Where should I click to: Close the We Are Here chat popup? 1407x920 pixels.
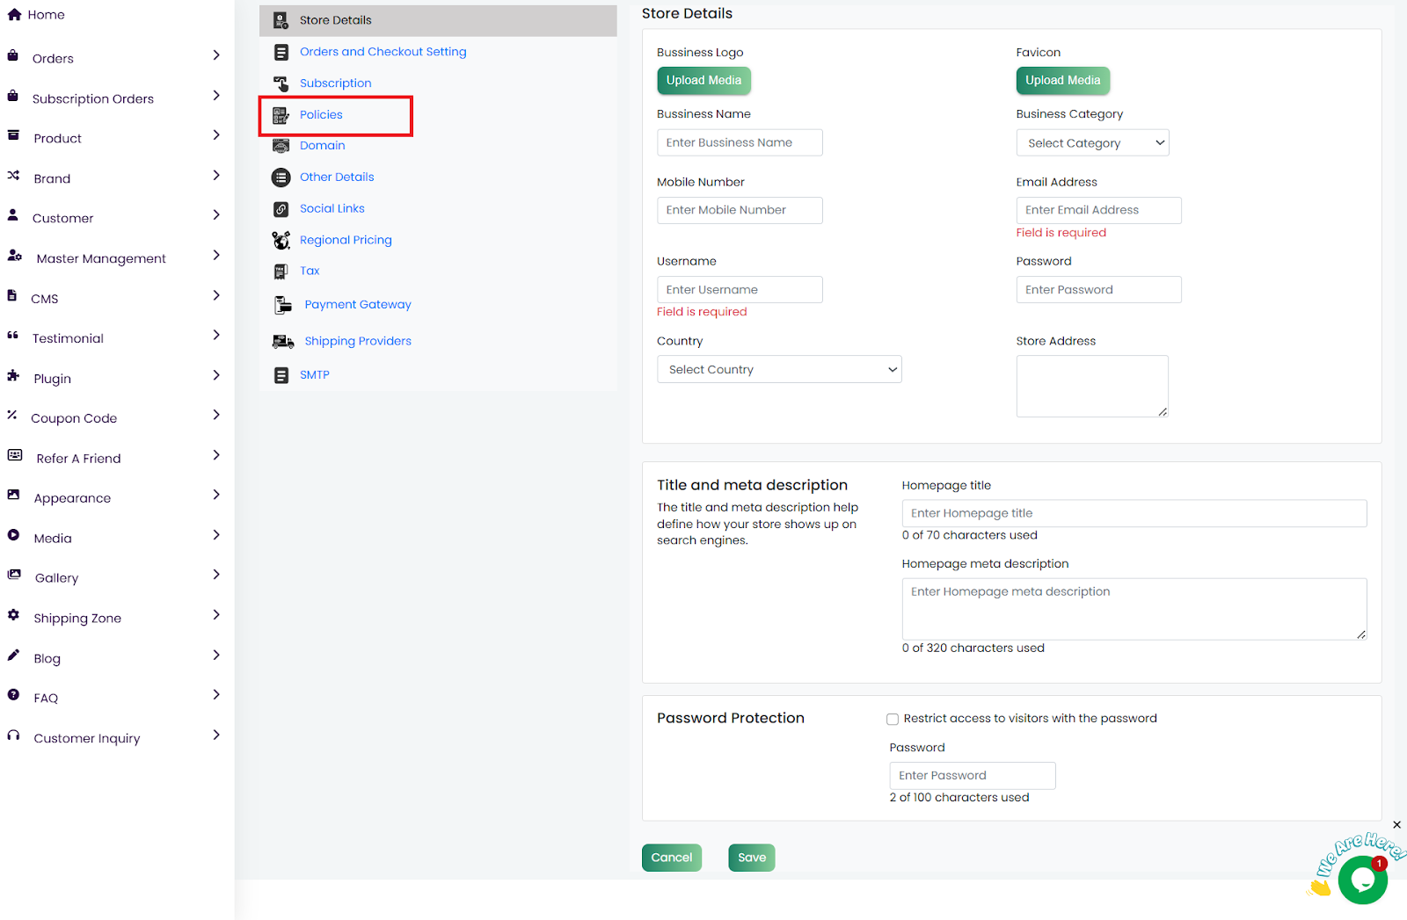1396,825
